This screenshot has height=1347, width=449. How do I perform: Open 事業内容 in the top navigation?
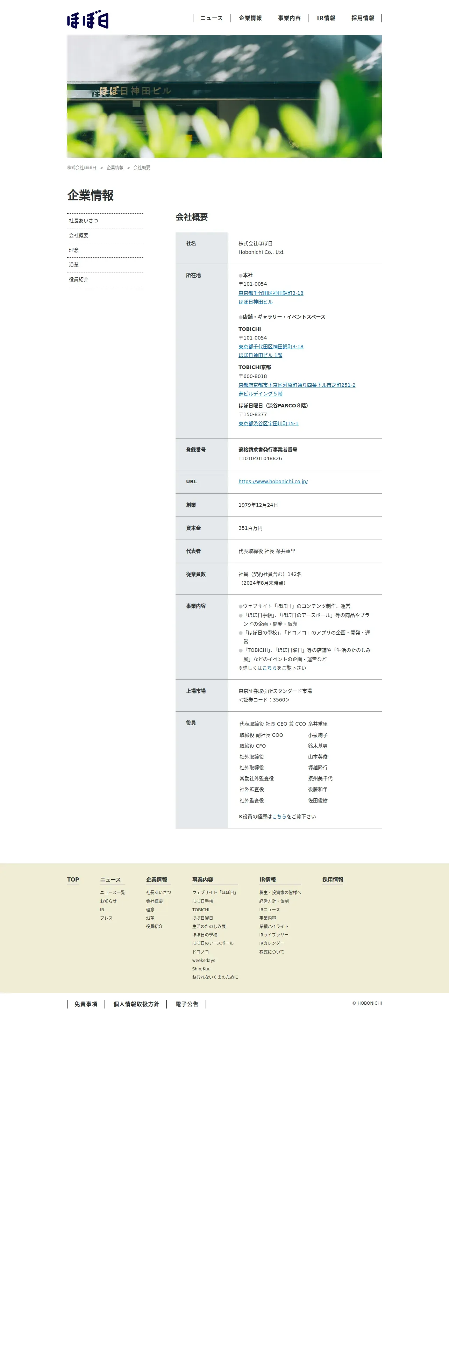[289, 18]
